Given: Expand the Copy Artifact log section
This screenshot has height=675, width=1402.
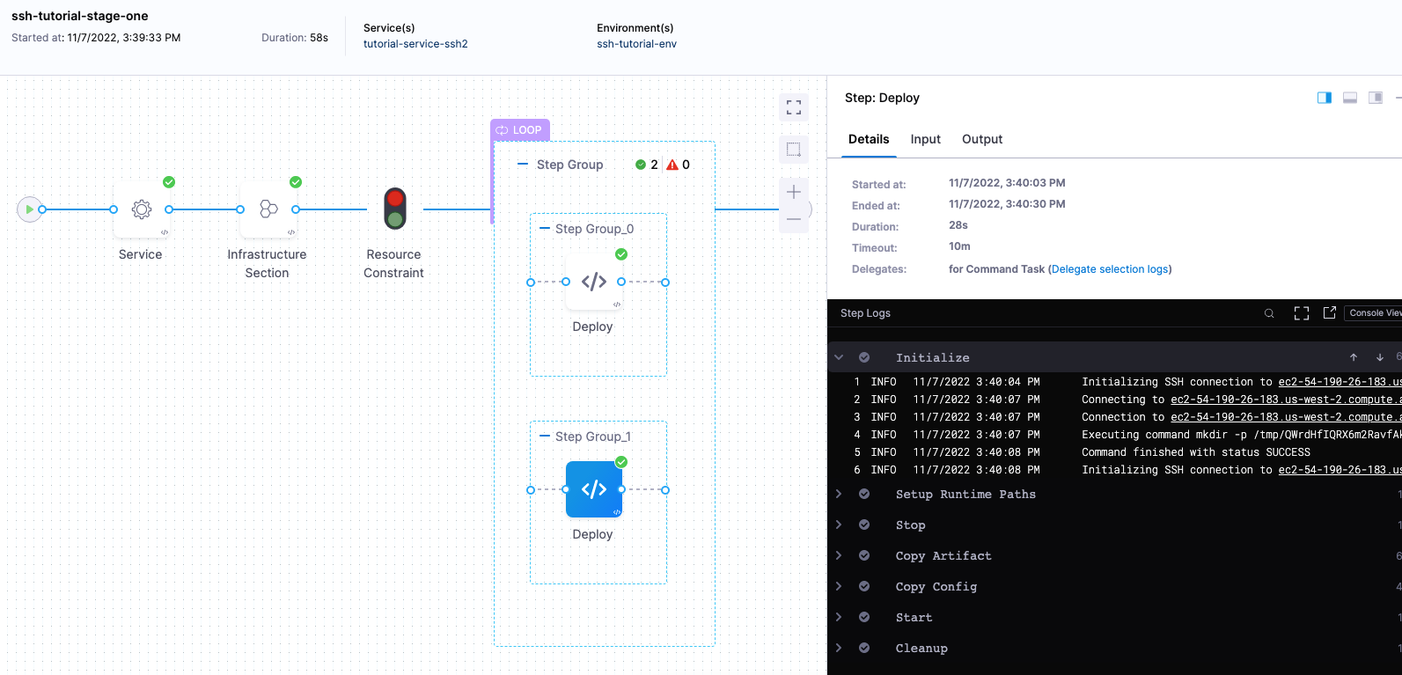Looking at the screenshot, I should pos(839,556).
